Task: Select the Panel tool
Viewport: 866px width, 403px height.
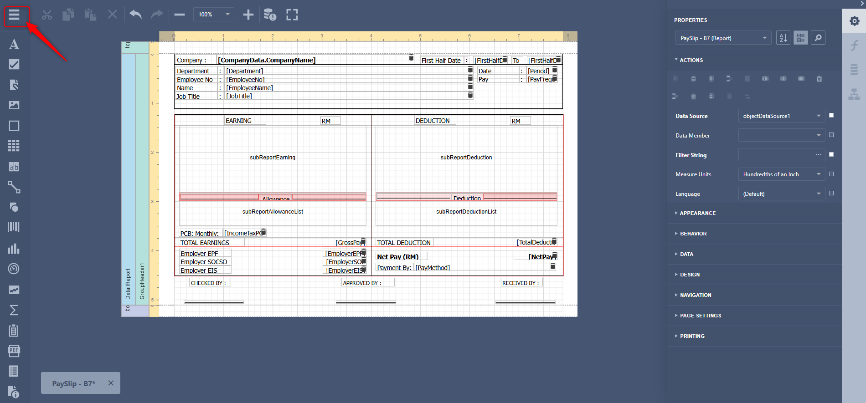Action: 14,126
